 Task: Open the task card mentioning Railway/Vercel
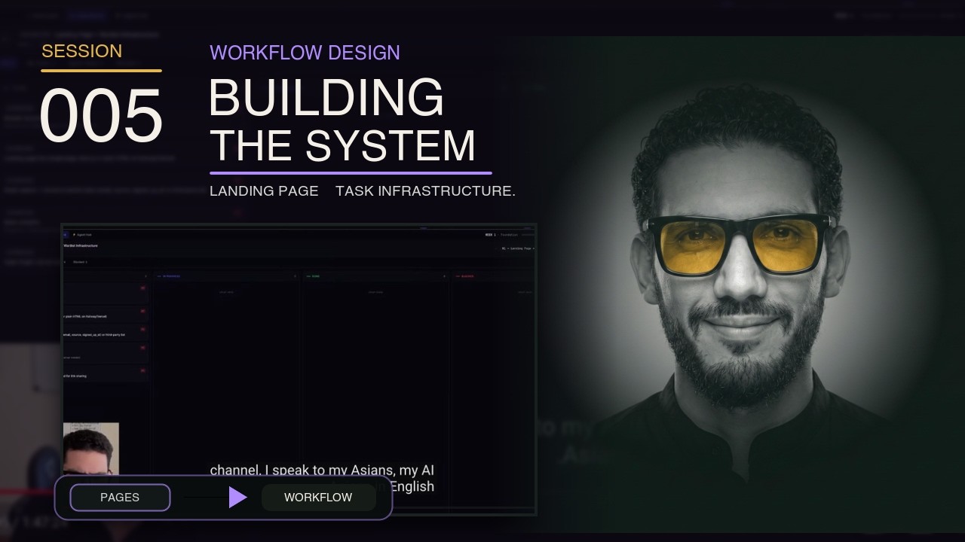(x=106, y=314)
